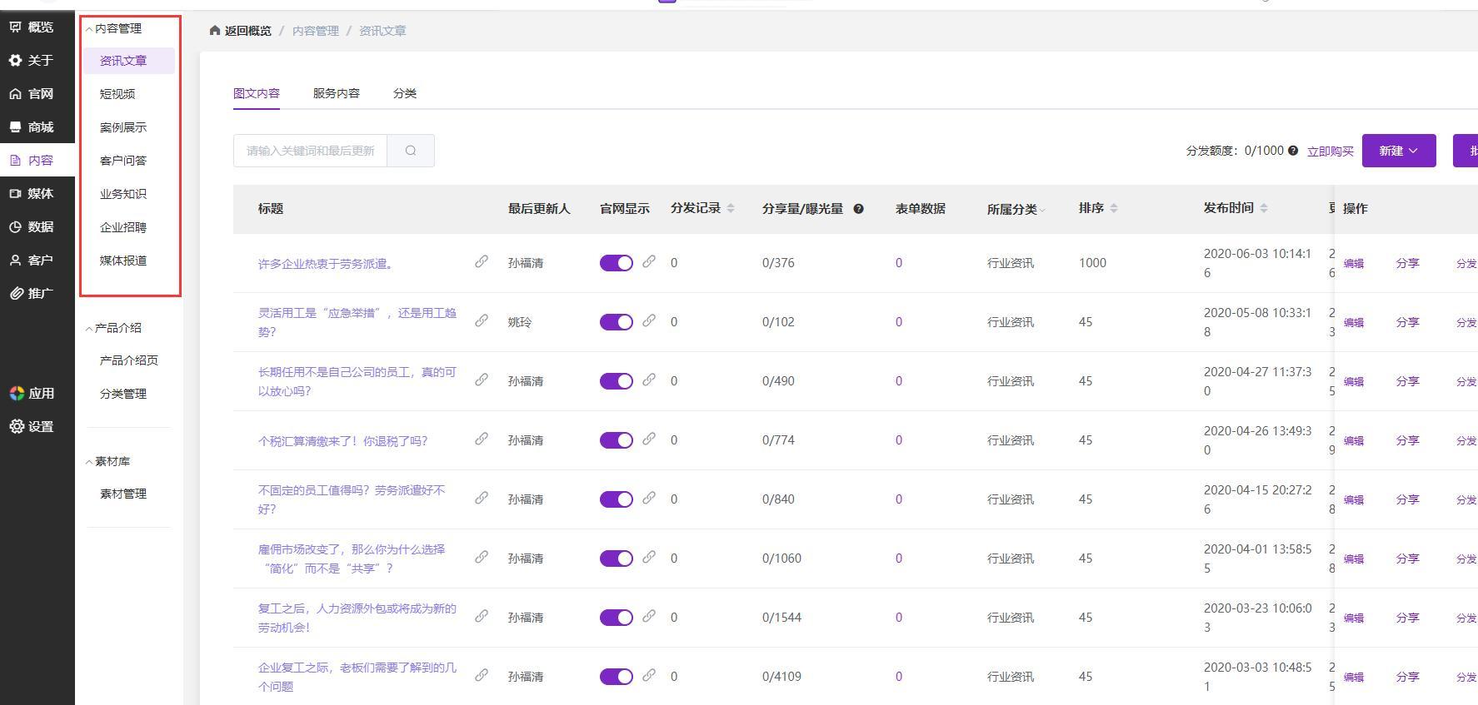Toggle 官网显示 for 长期任用 article
This screenshot has width=1478, height=705.
(617, 381)
